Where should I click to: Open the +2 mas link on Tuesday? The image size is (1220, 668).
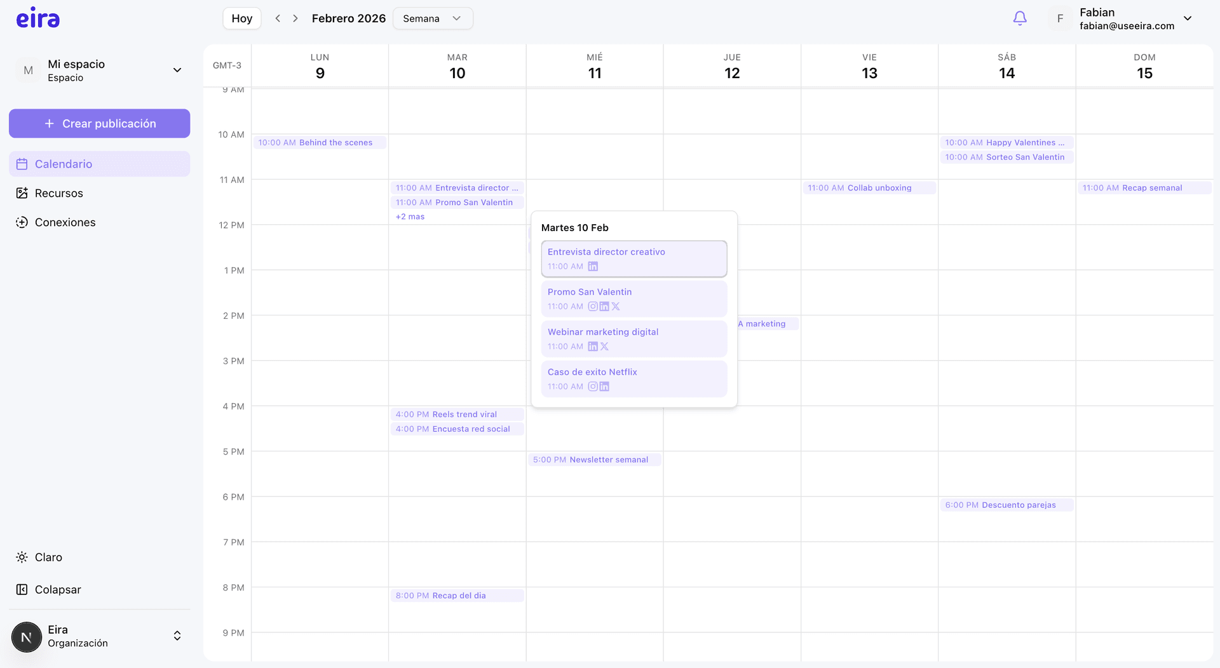tap(410, 216)
